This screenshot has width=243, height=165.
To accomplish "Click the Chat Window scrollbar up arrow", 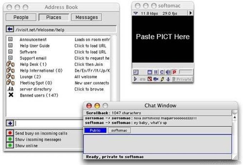I will pos(235,117).
